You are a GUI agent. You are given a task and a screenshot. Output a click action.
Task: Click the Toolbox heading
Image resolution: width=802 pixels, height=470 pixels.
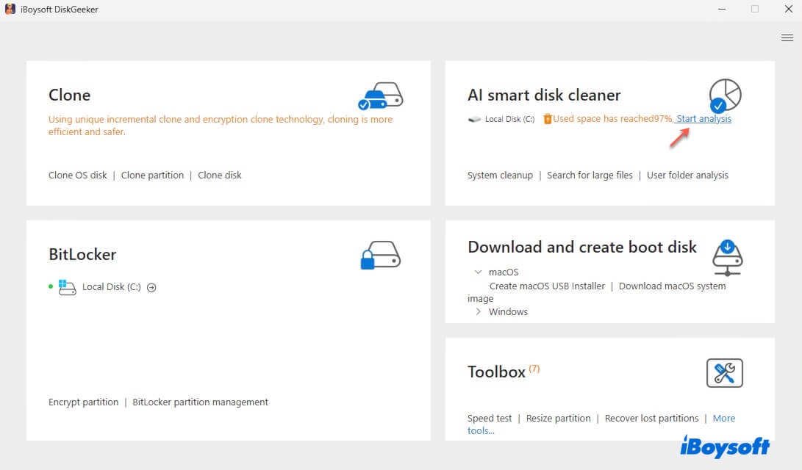(496, 372)
